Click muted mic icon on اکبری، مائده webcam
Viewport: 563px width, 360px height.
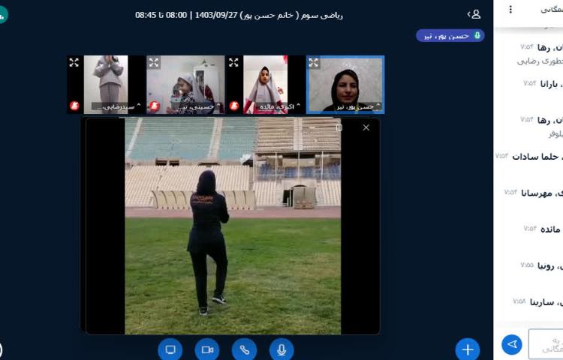[233, 106]
